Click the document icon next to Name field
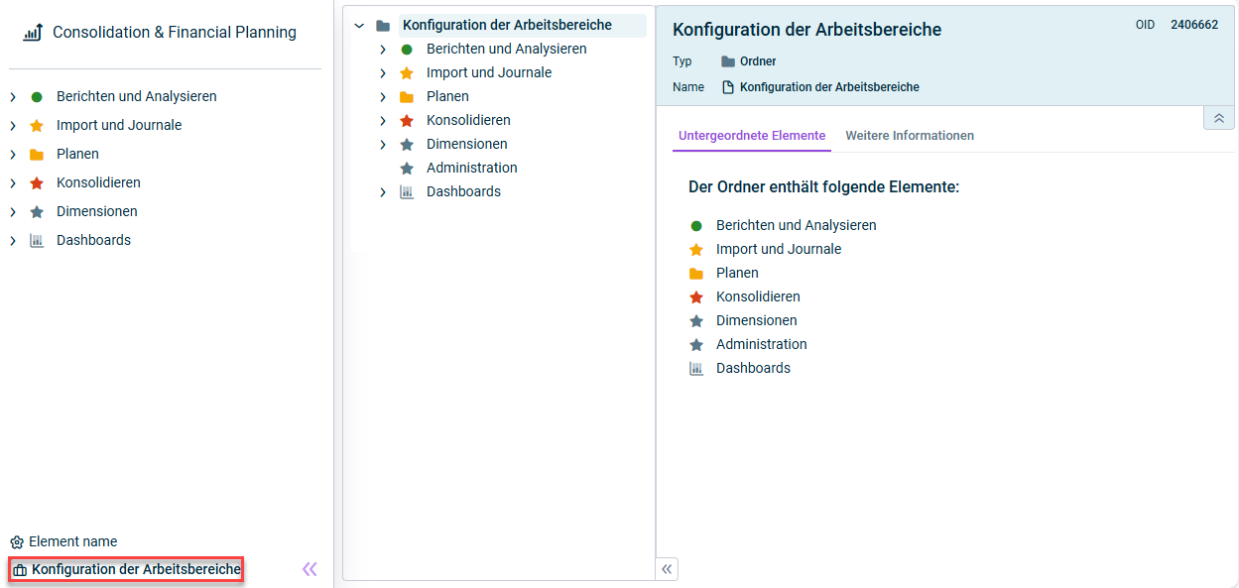 728,87
